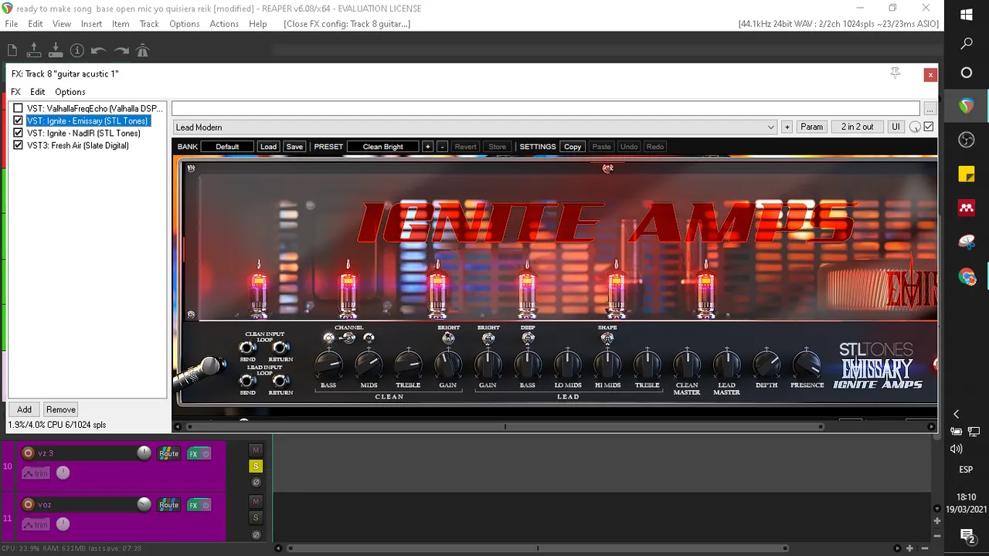This screenshot has height=556, width=989.
Task: Toggle phase invert on track voz
Action: (256, 534)
